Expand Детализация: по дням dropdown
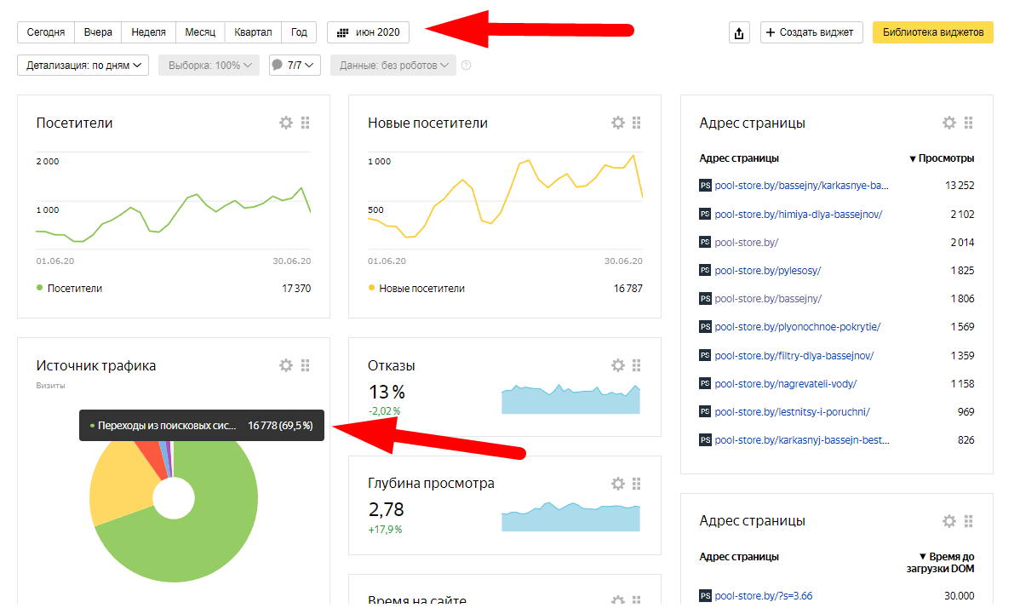1020x608 pixels. click(83, 65)
